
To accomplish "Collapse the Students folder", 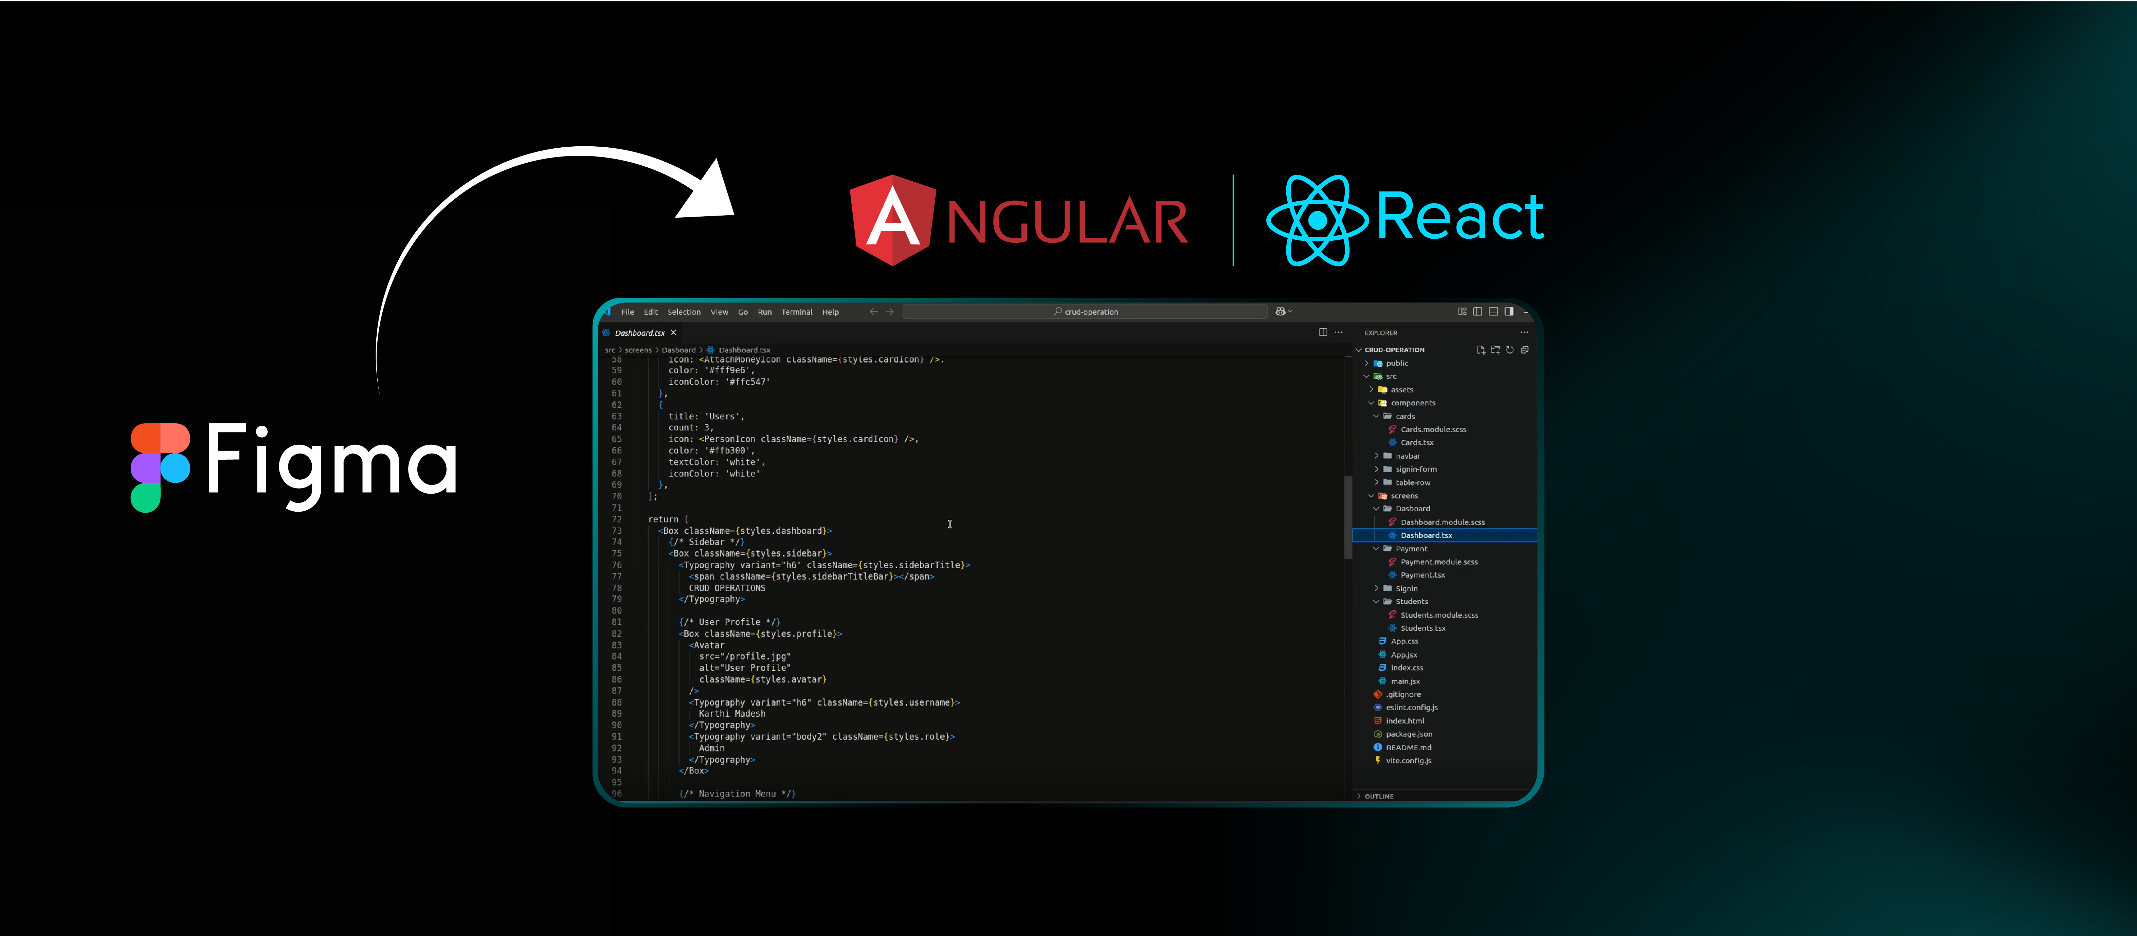I will (1445, 602).
